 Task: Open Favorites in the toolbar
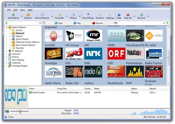pyautogui.click(x=59, y=16)
